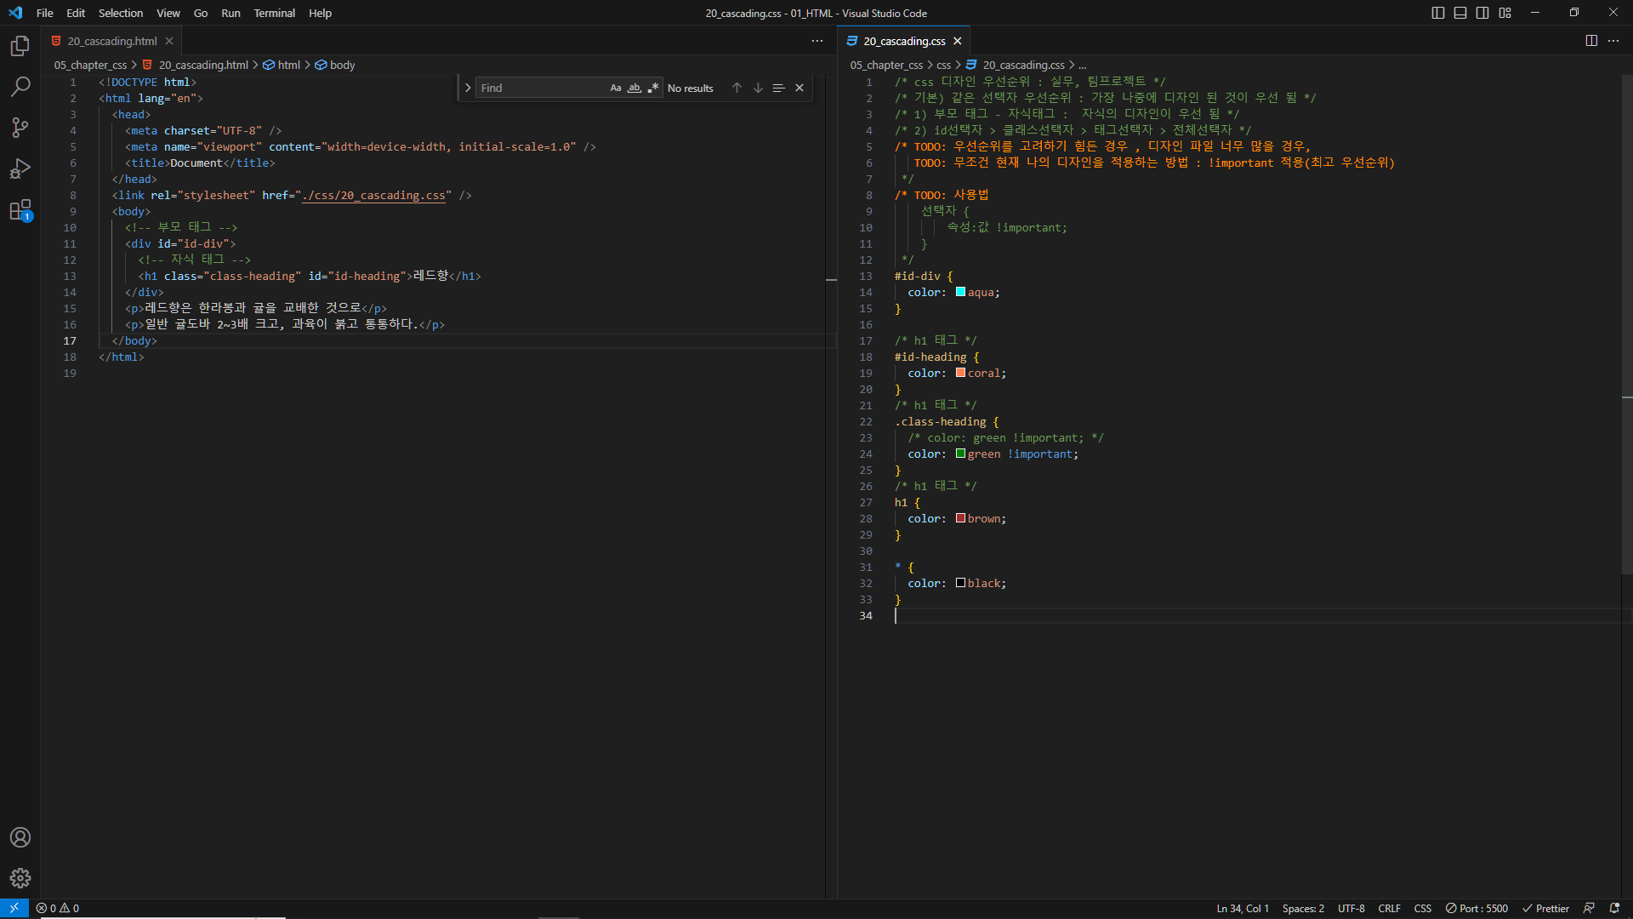Open the Extensions view
The image size is (1633, 919).
20,210
